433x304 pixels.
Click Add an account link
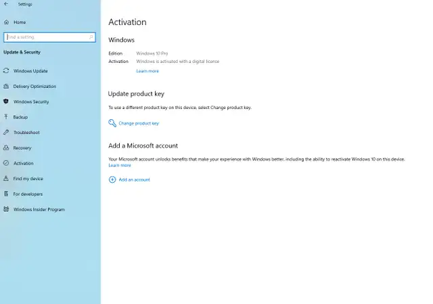tap(134, 179)
